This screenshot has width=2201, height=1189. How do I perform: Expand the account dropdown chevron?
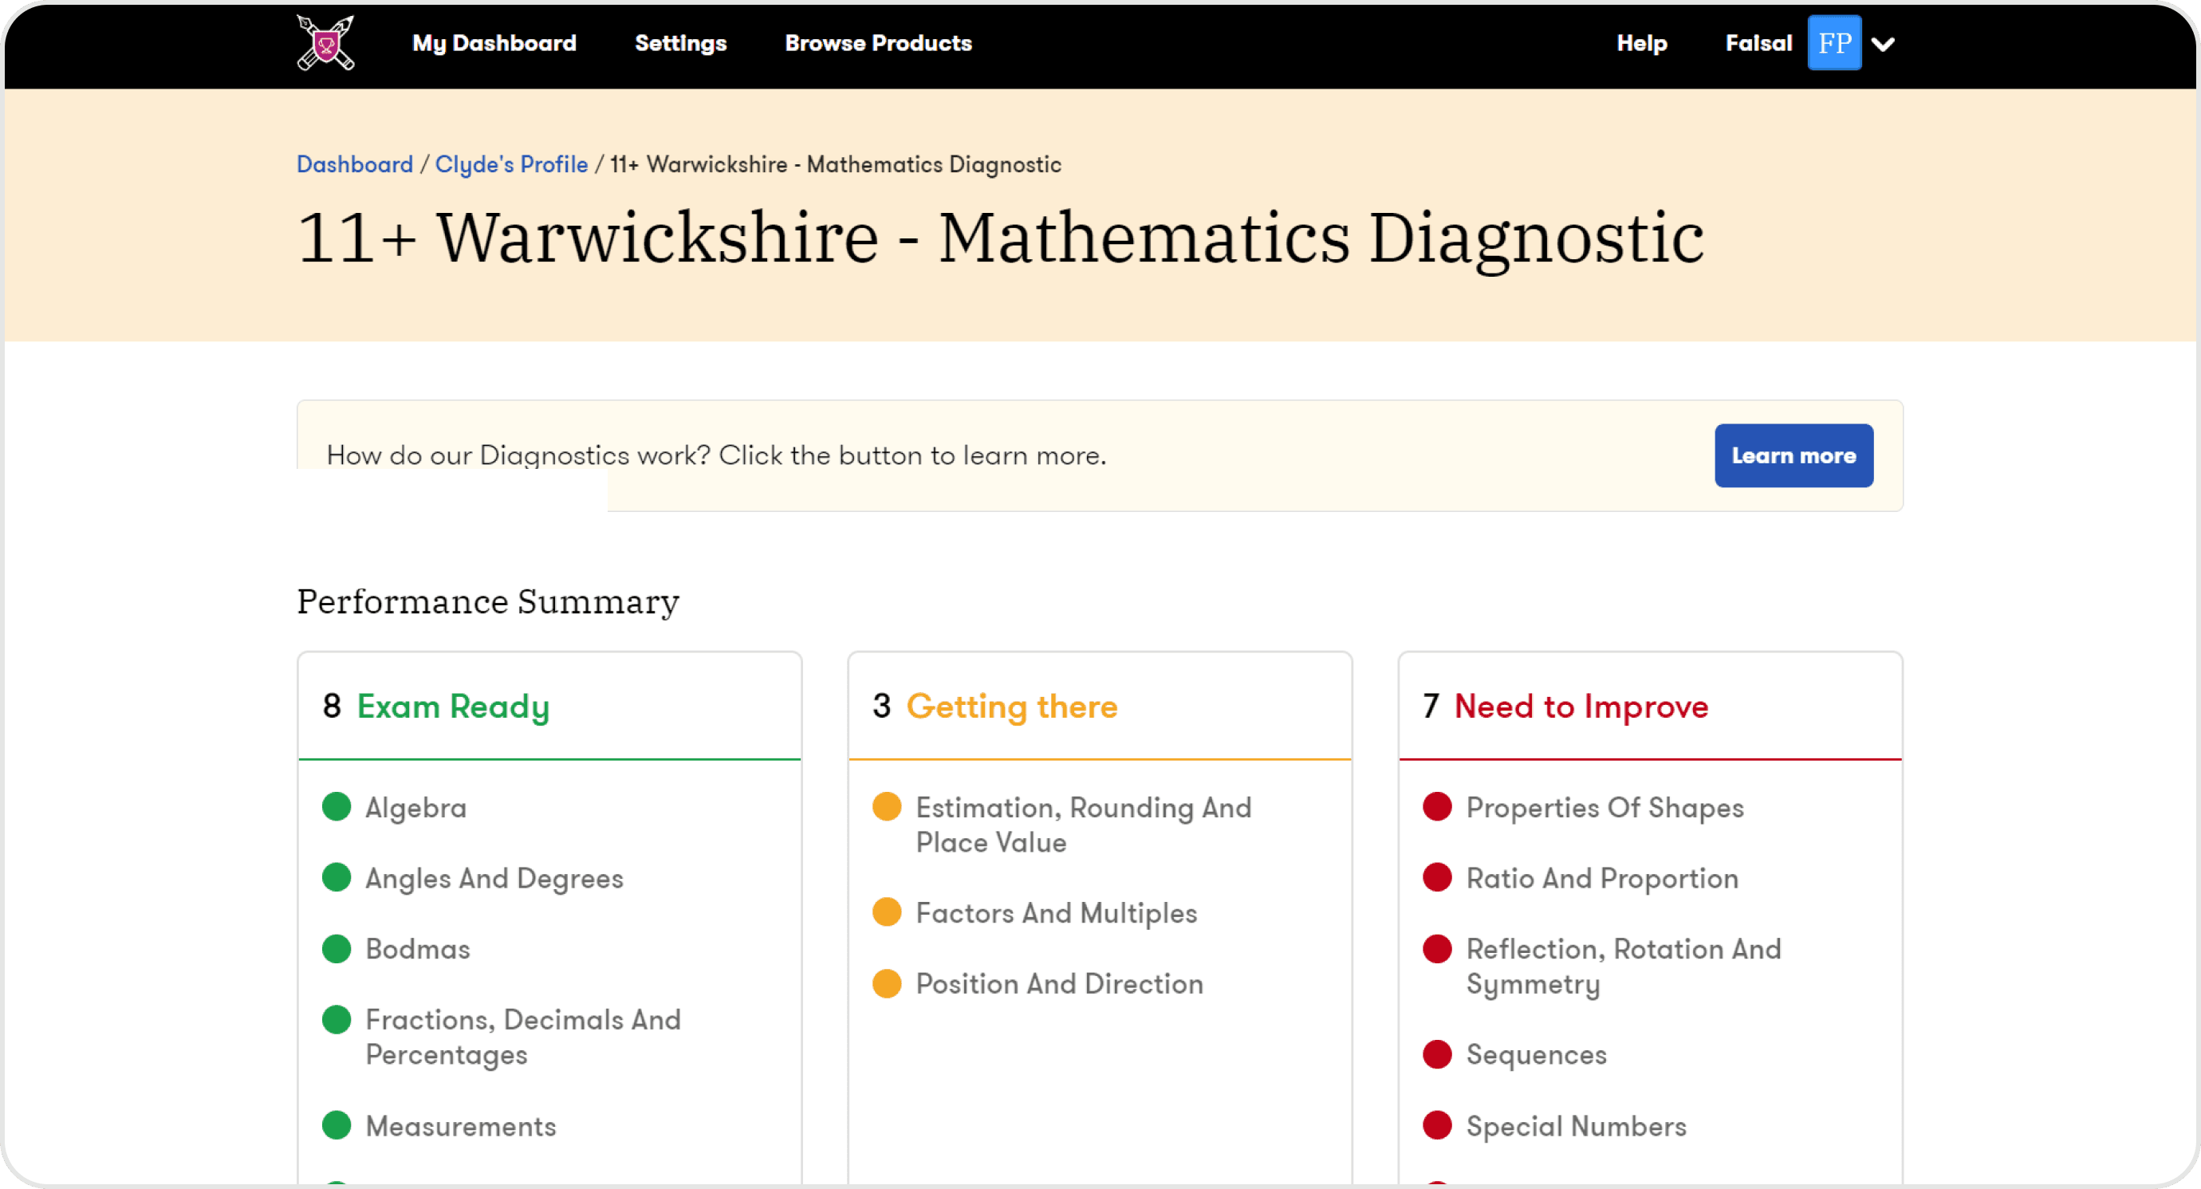(1883, 45)
